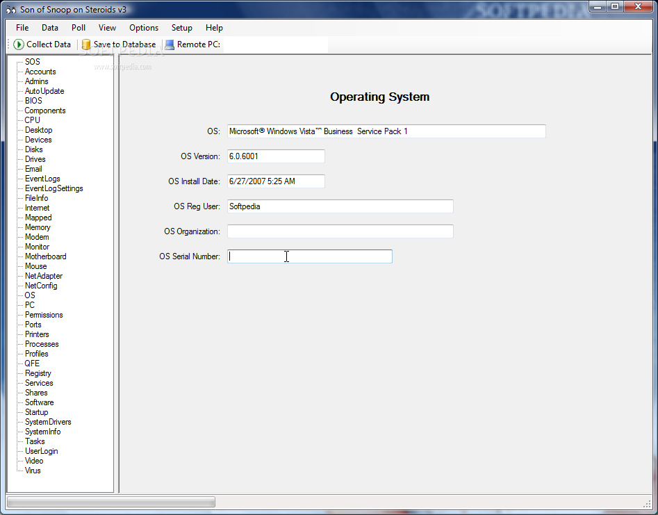
Task: Select Modem in the tree
Action: (37, 237)
